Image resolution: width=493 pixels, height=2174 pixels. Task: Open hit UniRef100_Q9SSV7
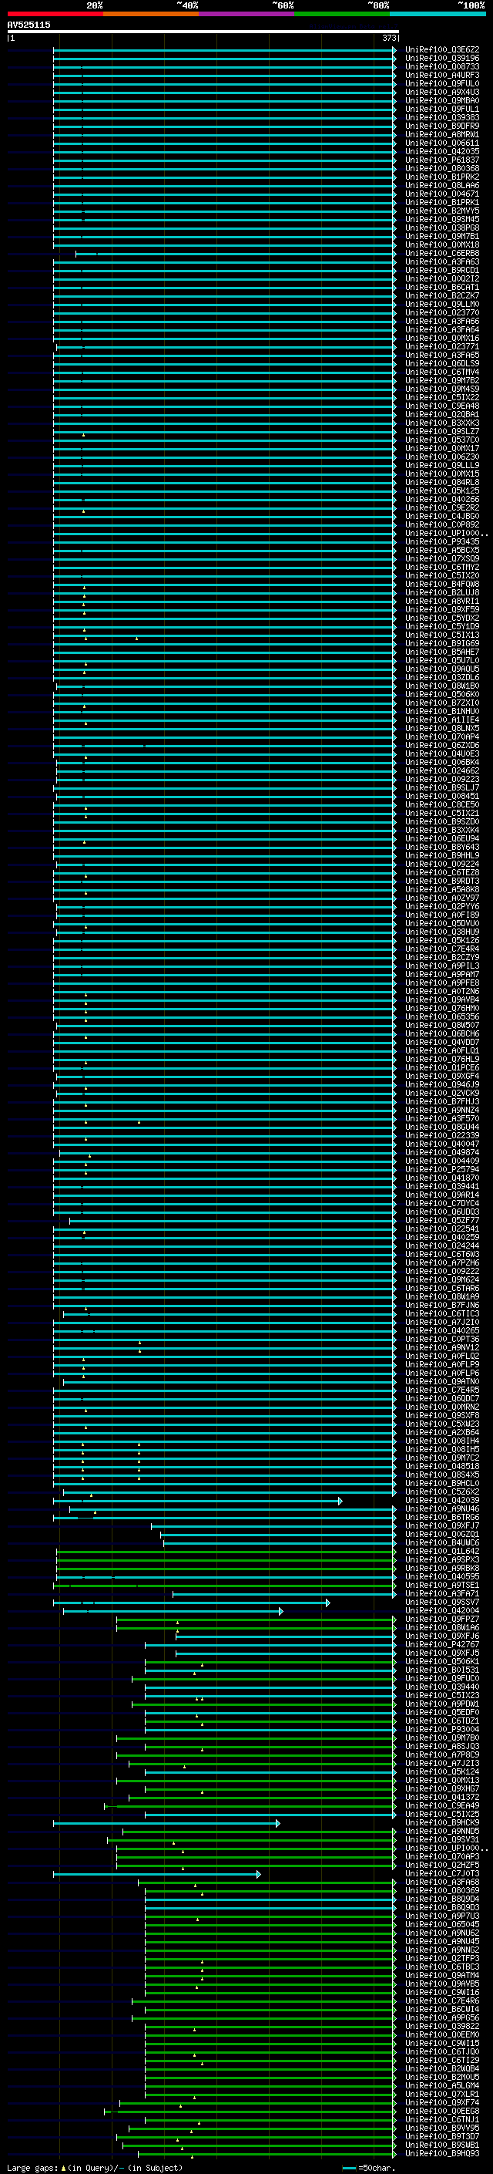(442, 1601)
